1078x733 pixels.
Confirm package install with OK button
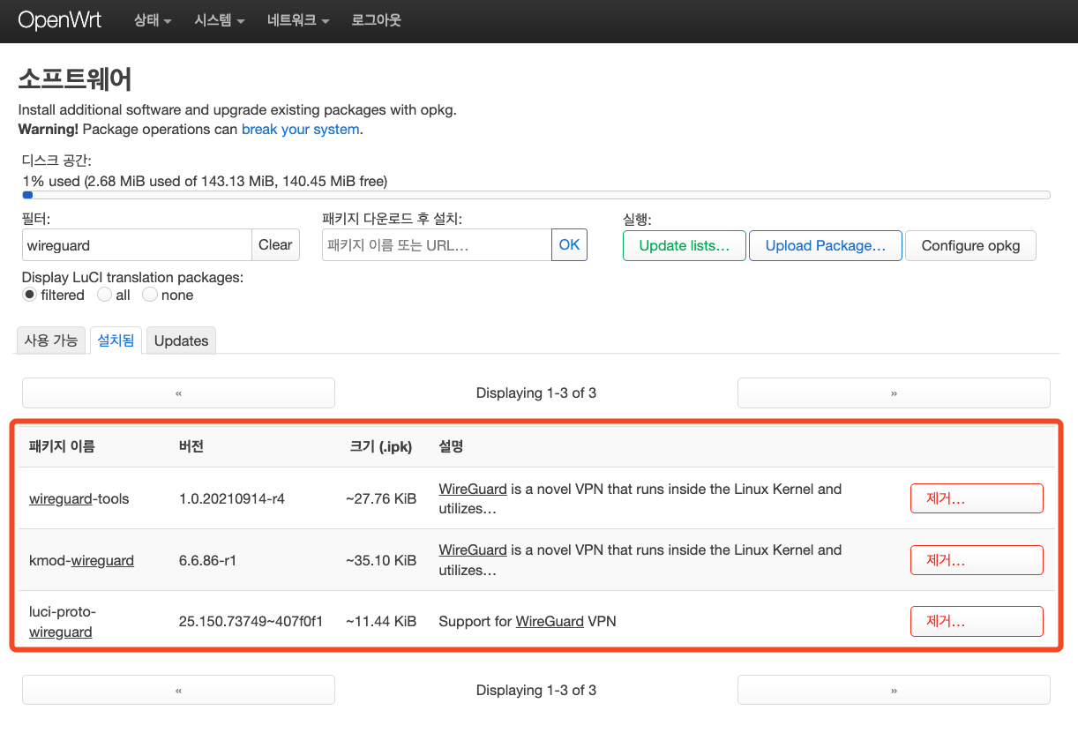click(x=569, y=245)
